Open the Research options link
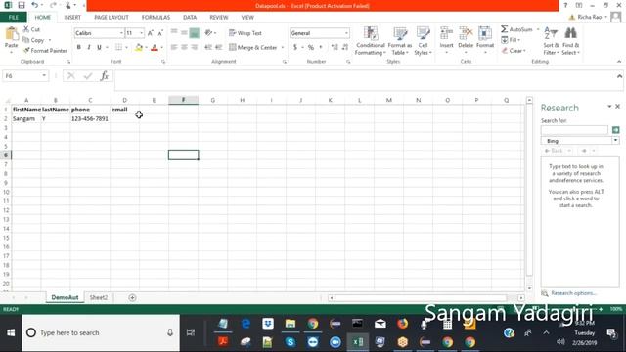626x352 pixels. point(573,293)
